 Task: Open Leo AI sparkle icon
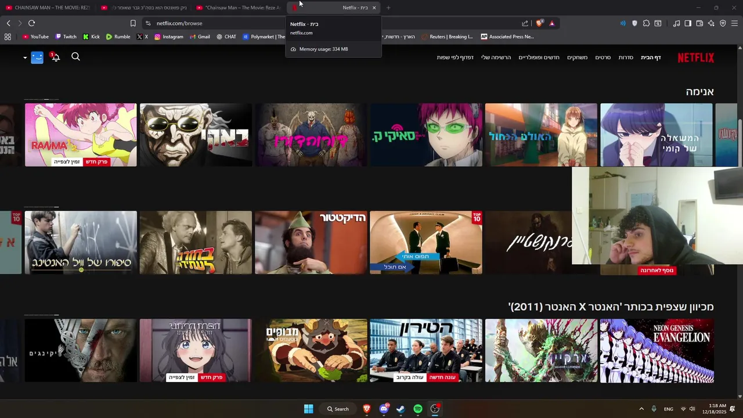tap(711, 23)
